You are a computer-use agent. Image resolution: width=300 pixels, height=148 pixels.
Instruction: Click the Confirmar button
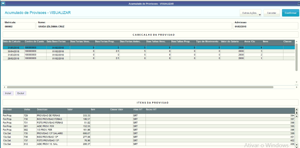pos(291,13)
